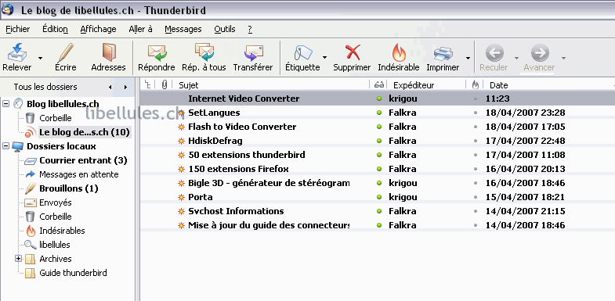The image size is (615, 301).
Task: Click the read-status glasses column header
Action: 378,84
